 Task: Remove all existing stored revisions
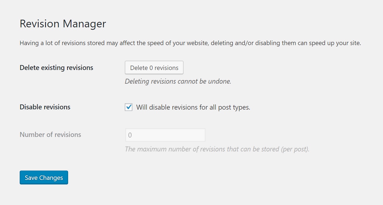(x=154, y=68)
